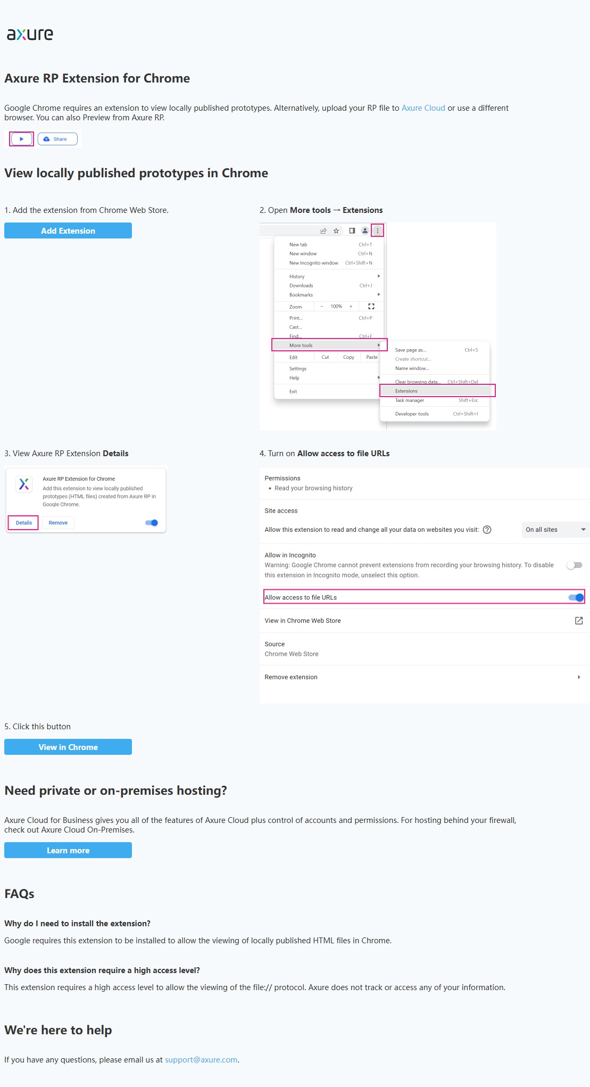Click the zoom out minus button
Image resolution: width=590 pixels, height=1087 pixels.
pos(322,307)
